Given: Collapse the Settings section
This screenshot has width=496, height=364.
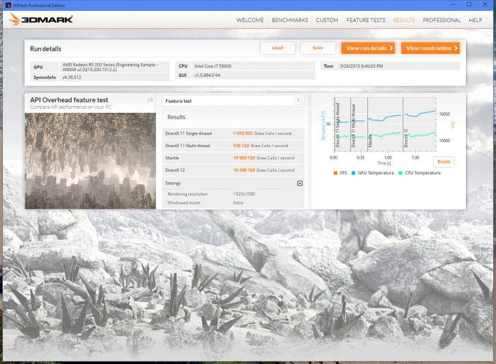Looking at the screenshot, I should 299,183.
